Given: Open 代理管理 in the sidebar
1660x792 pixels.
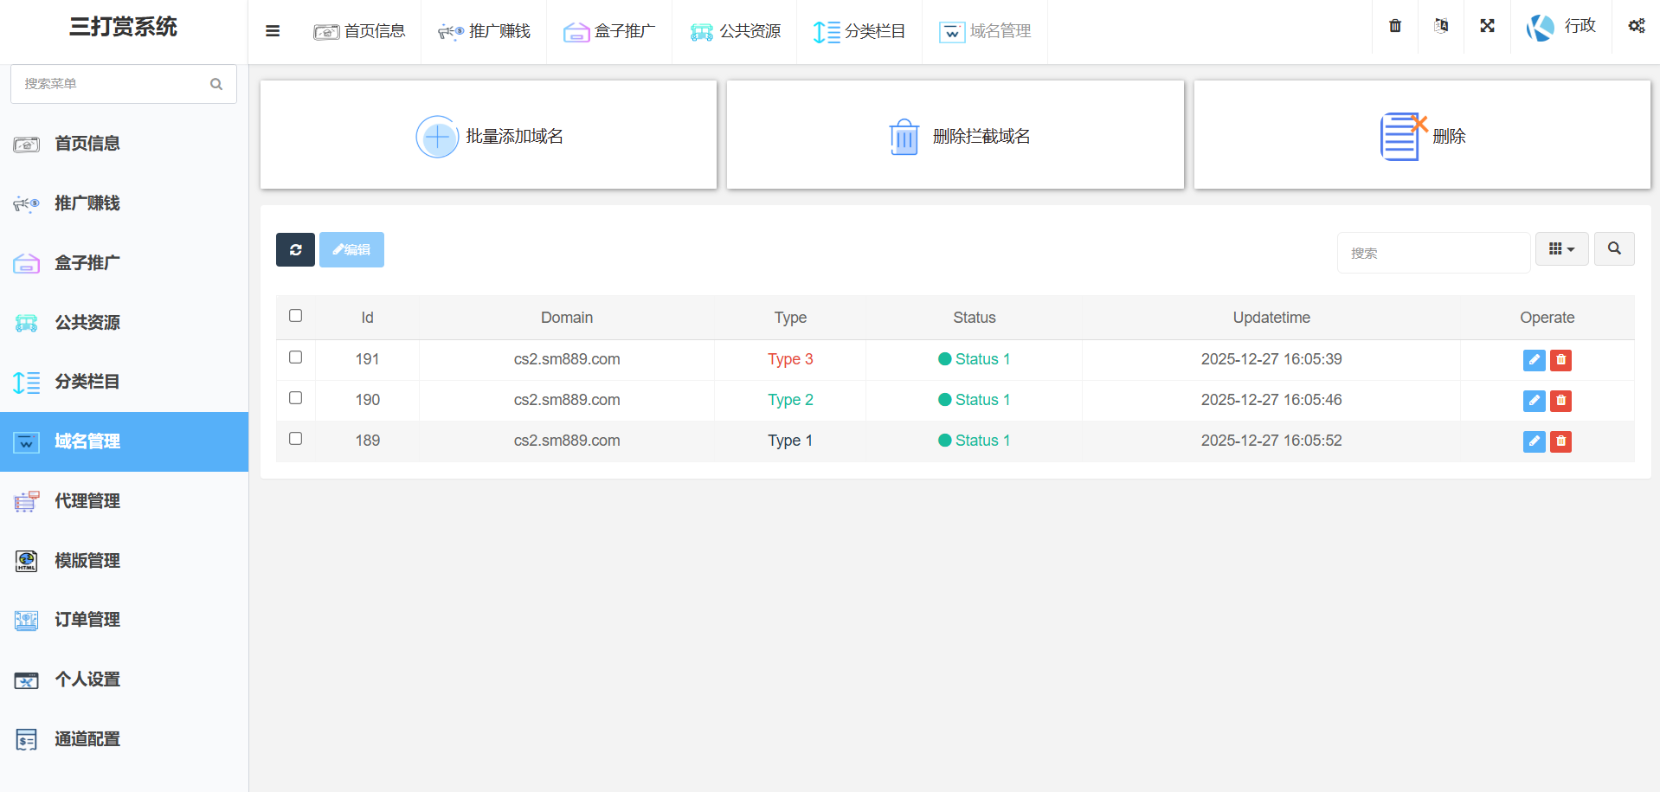Looking at the screenshot, I should 87,501.
